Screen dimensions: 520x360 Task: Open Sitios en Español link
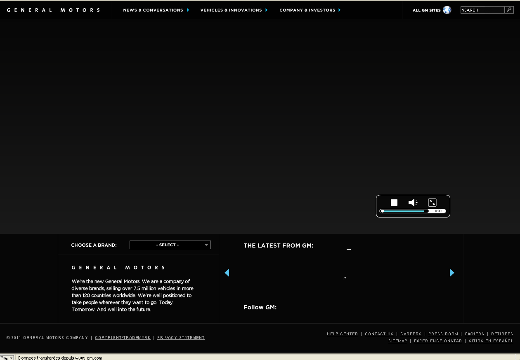[x=491, y=341]
